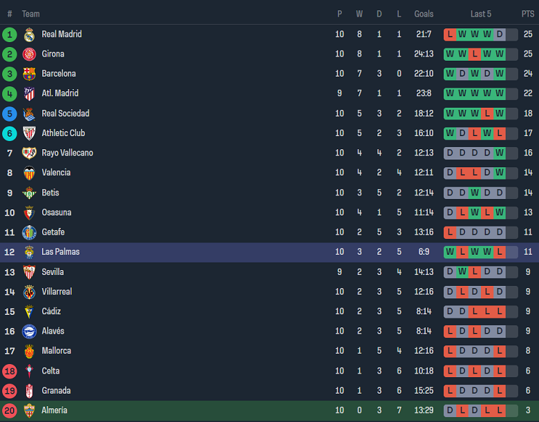
Task: Click the green position 1 rank badge
Action: click(x=10, y=35)
